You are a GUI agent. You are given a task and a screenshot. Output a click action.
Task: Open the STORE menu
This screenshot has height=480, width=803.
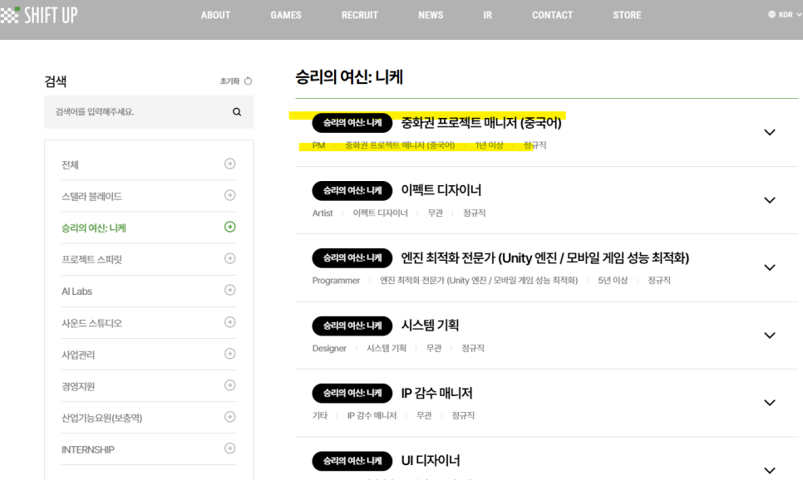click(627, 15)
